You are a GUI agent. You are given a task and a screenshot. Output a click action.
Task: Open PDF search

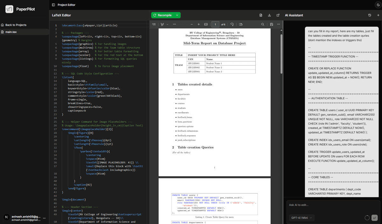pos(263,24)
